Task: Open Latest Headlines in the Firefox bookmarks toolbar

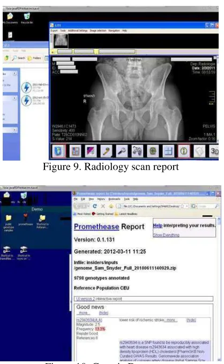Action: (126, 214)
